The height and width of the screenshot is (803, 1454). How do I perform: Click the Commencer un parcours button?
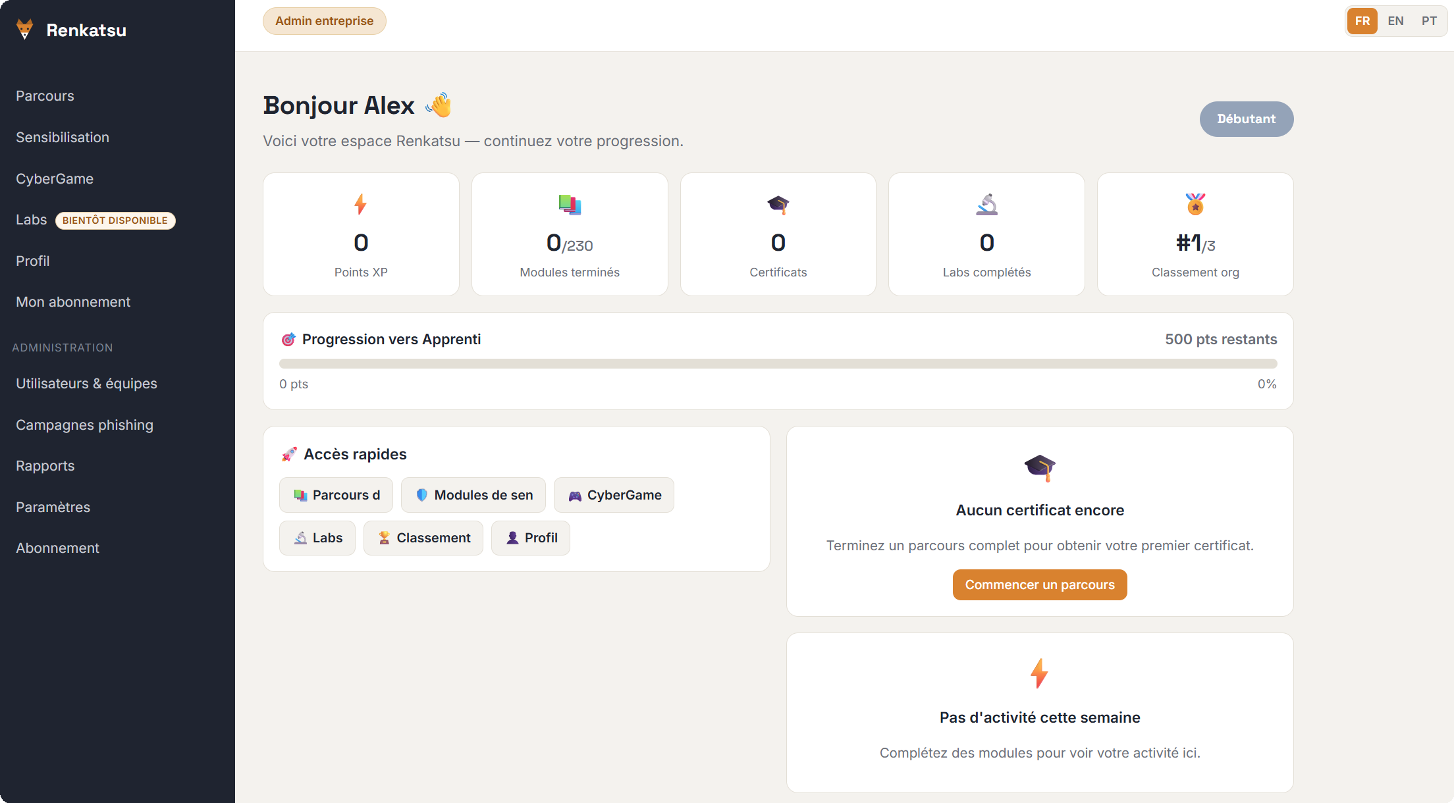1040,584
